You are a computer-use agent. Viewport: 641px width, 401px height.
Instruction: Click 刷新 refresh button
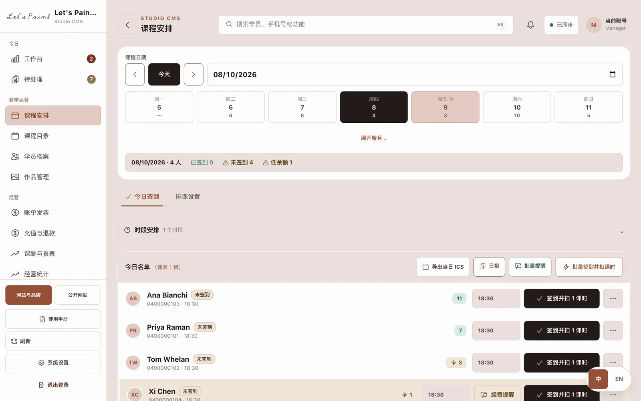click(x=53, y=341)
